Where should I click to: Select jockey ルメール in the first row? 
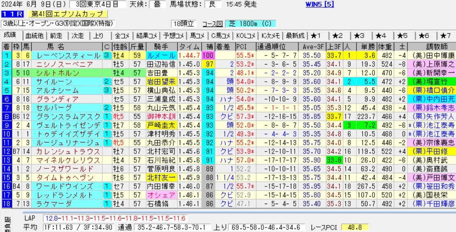pyautogui.click(x=161, y=55)
